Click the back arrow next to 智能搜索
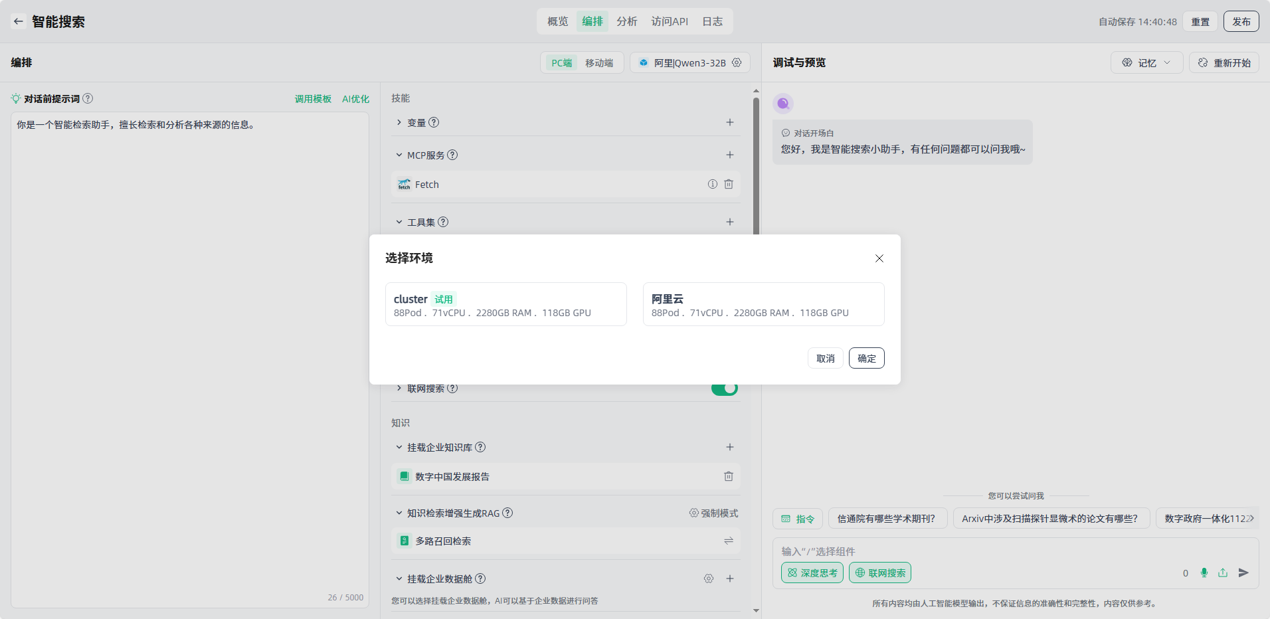The image size is (1270, 619). pyautogui.click(x=19, y=21)
